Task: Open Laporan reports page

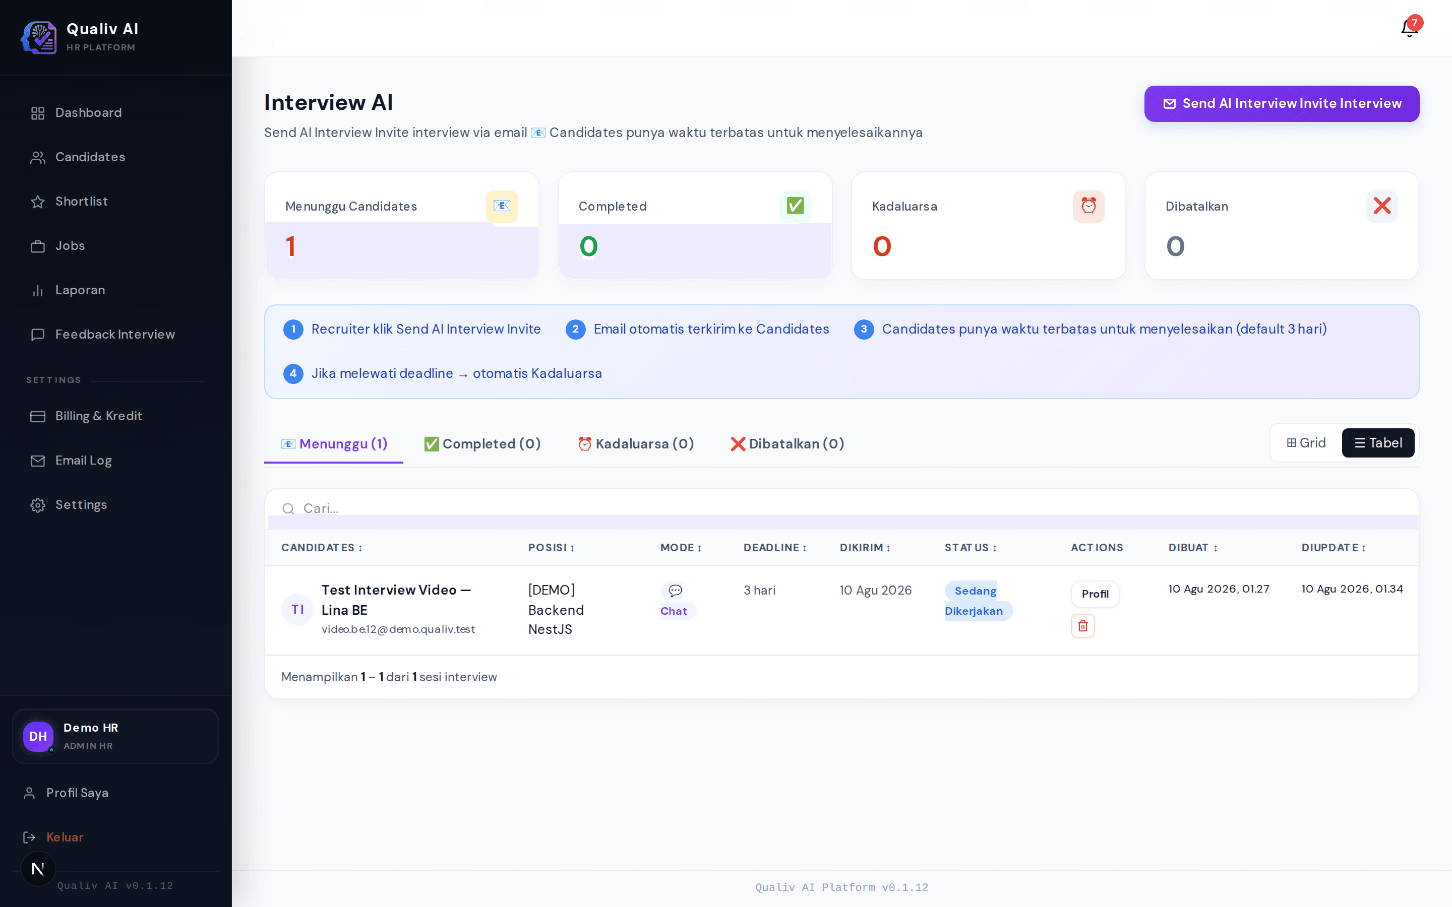Action: (x=116, y=290)
